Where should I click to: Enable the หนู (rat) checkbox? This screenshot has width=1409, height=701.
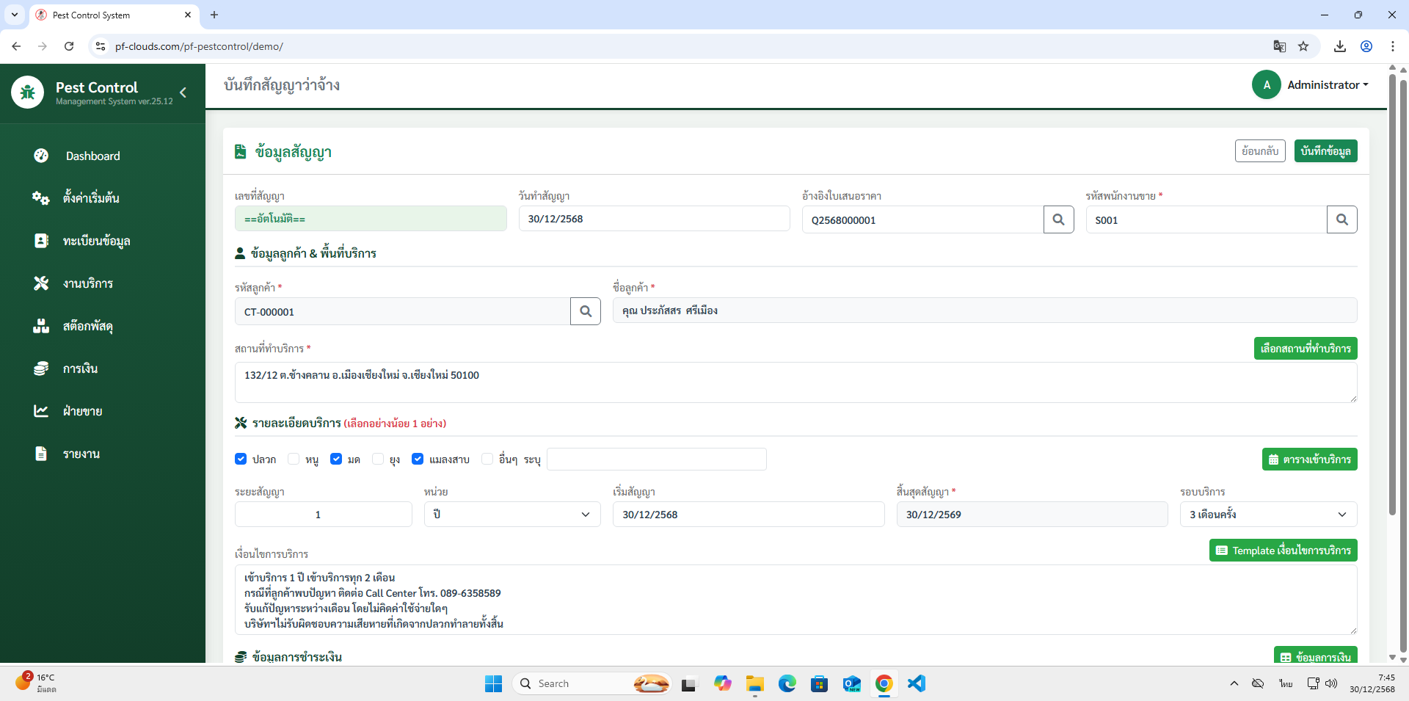tap(294, 459)
